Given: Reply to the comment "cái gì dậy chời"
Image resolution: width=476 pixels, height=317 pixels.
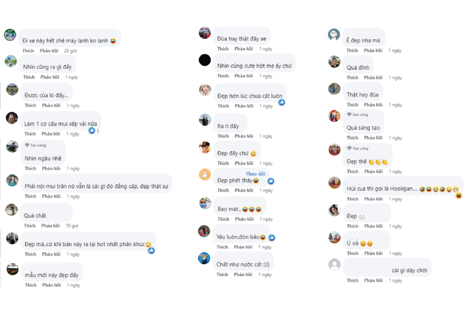Looking at the screenshot, I should tap(373, 280).
